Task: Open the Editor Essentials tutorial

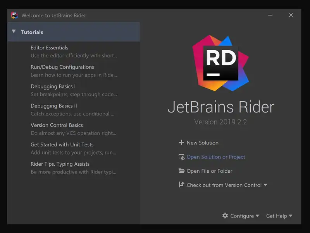Action: click(x=50, y=48)
